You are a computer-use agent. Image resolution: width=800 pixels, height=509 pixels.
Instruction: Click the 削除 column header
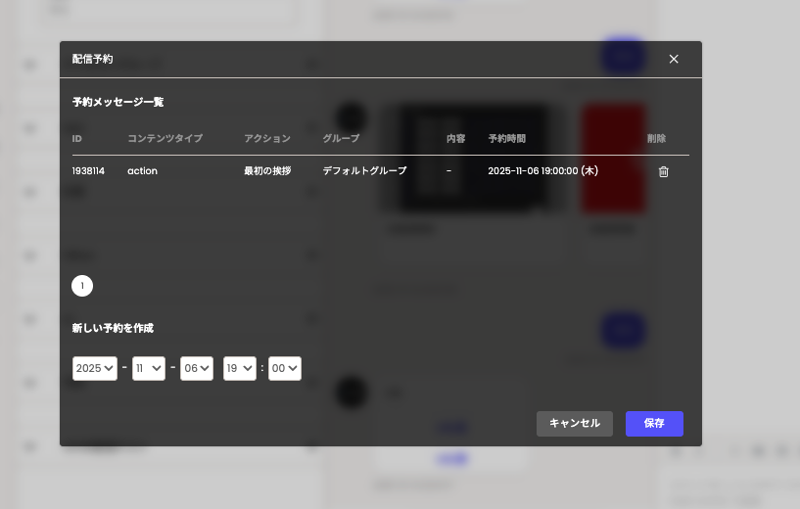656,139
